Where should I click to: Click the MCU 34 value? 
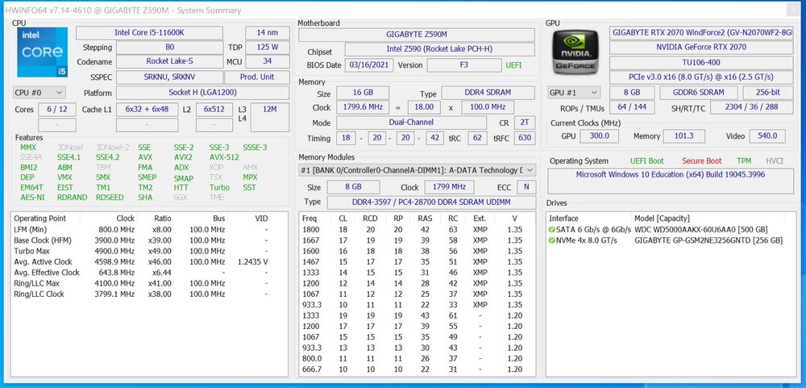coord(268,62)
